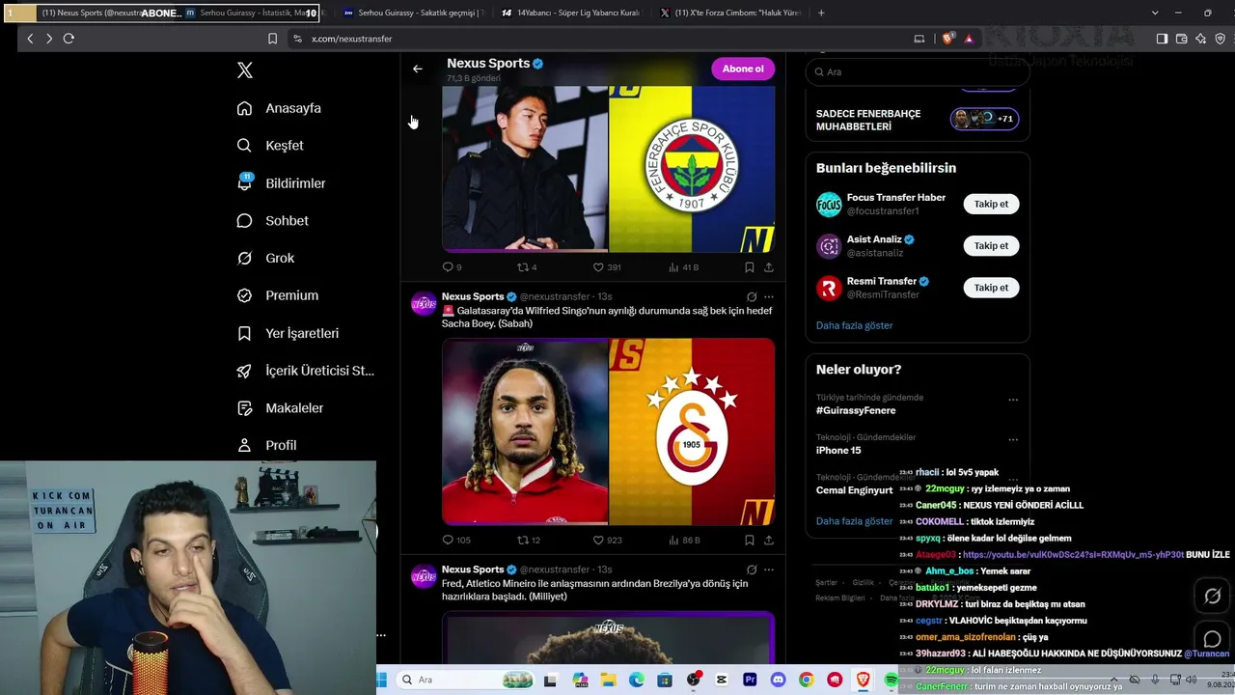Open more options for #GuirassyFenere trend

(1013, 400)
